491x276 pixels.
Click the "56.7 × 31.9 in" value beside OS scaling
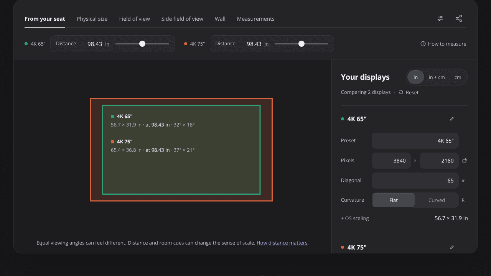click(x=451, y=218)
